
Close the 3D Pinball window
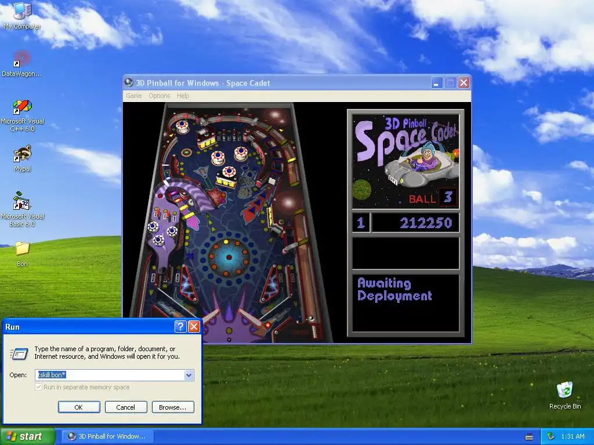463,82
